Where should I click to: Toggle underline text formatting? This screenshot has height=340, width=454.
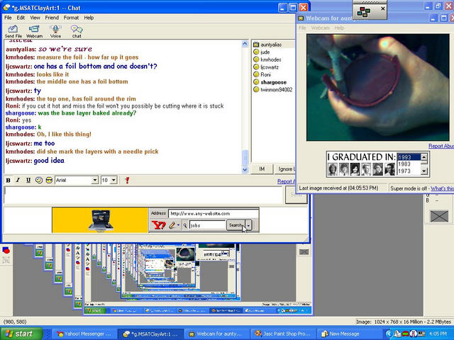[28, 180]
